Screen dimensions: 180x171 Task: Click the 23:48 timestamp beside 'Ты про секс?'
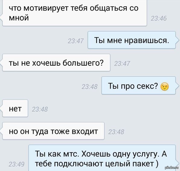[89, 87]
